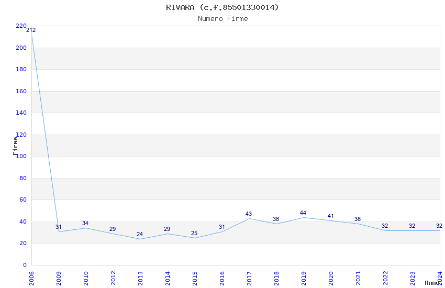
Task: Click the data label 25 above 2015
Action: (x=194, y=233)
